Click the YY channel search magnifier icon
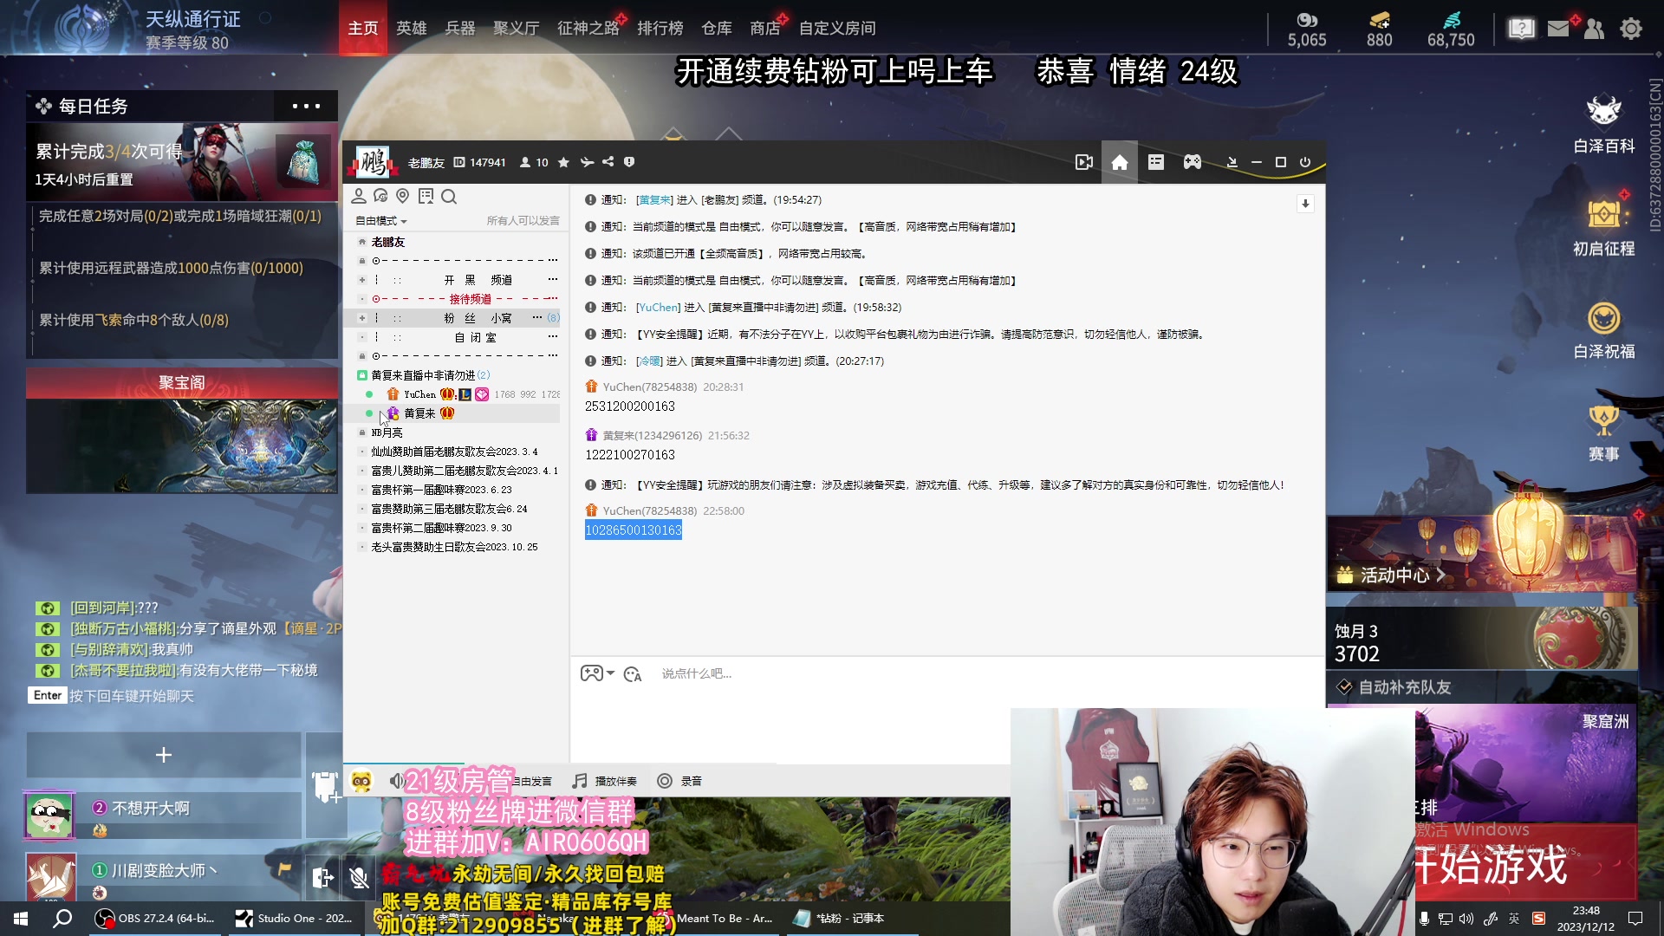Image resolution: width=1664 pixels, height=936 pixels. coord(449,197)
